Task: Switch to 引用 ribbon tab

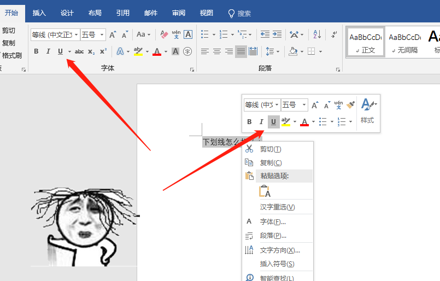Action: pyautogui.click(x=122, y=13)
